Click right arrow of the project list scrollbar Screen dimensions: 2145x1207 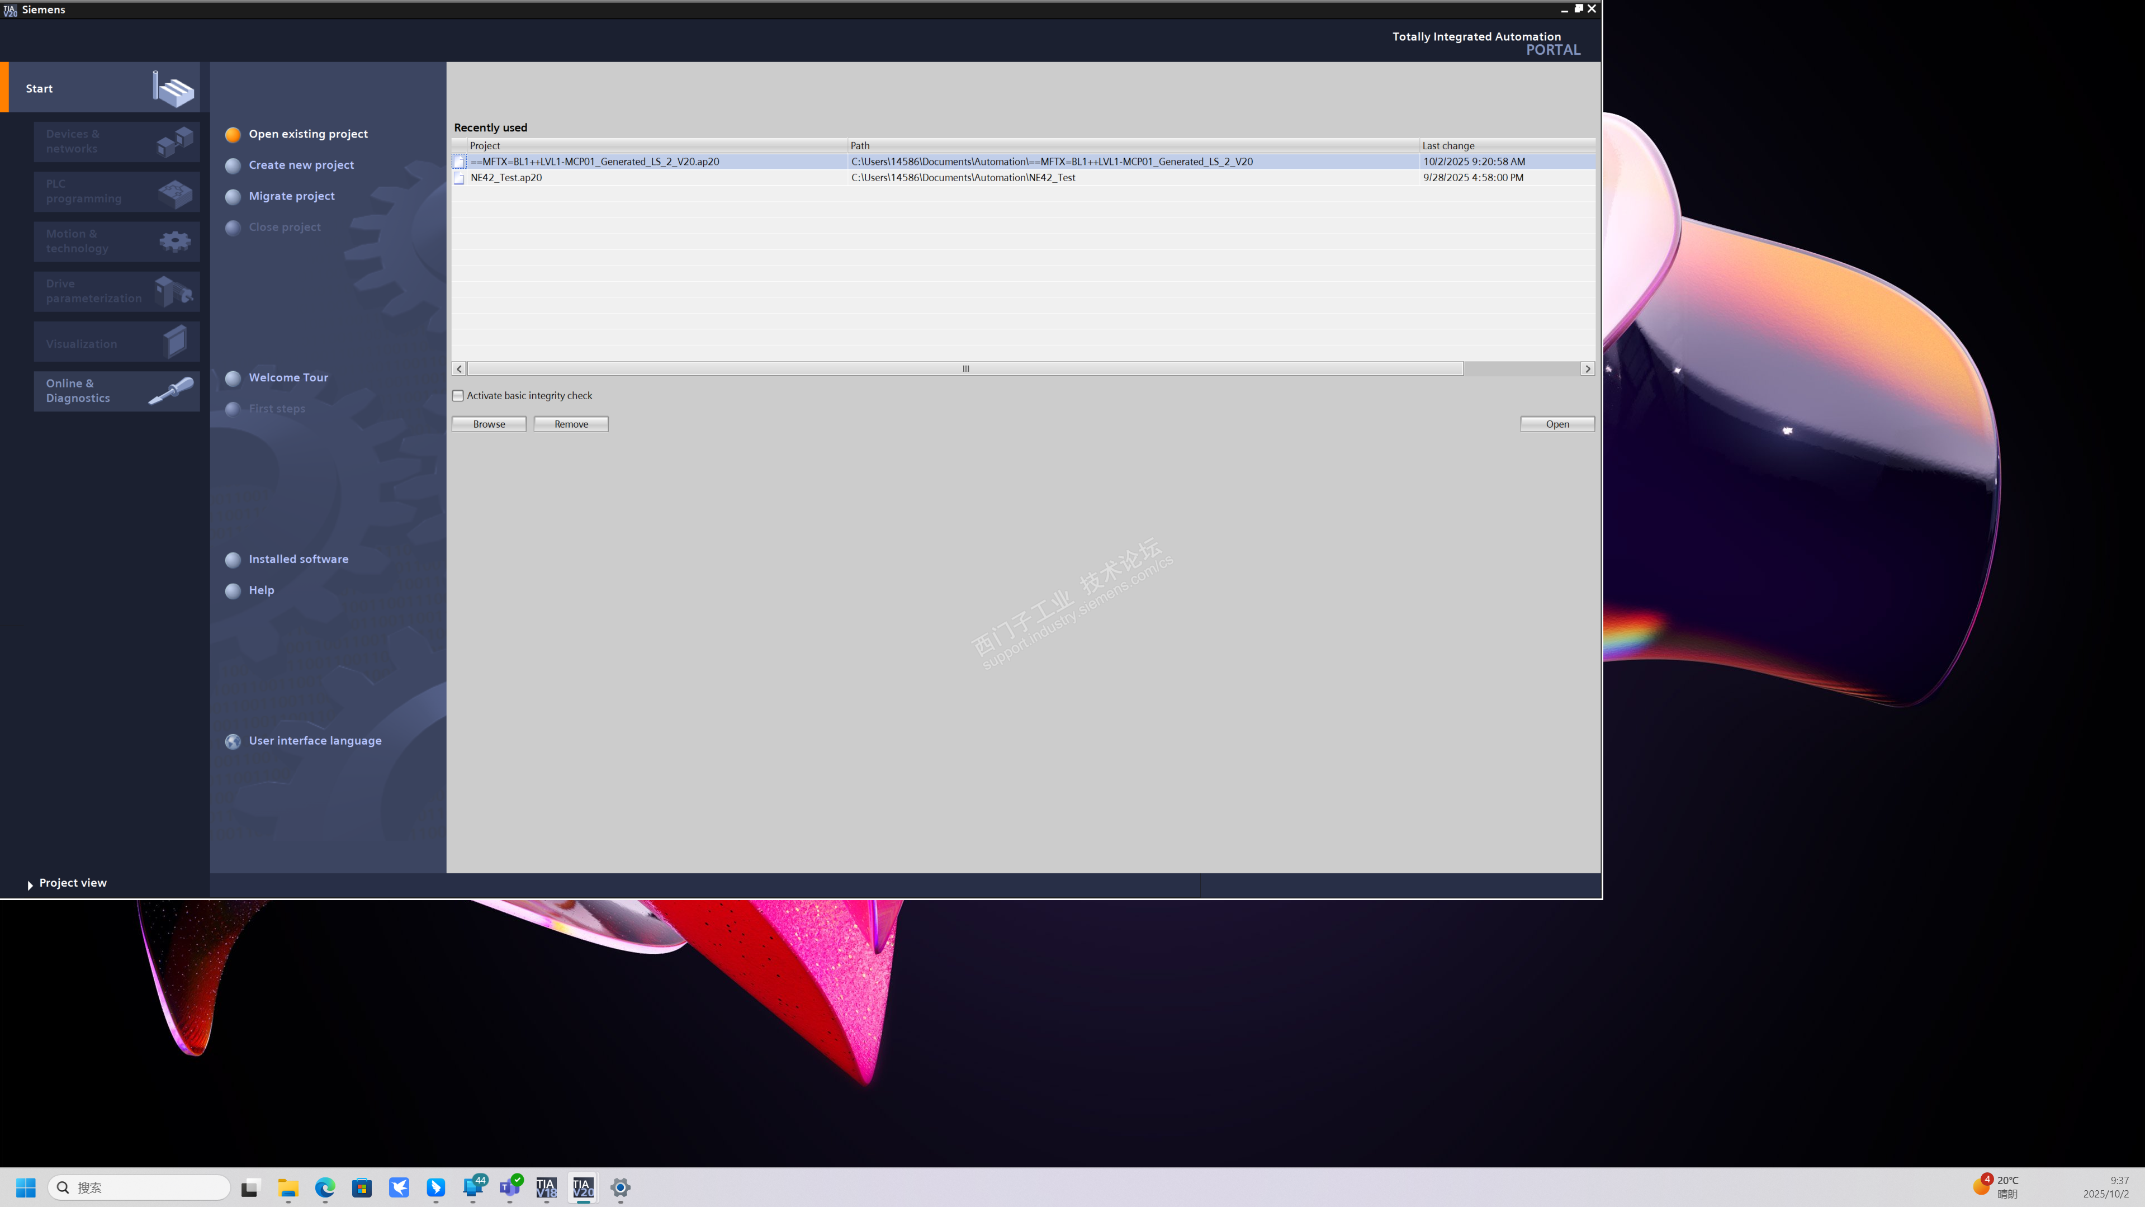point(1587,369)
